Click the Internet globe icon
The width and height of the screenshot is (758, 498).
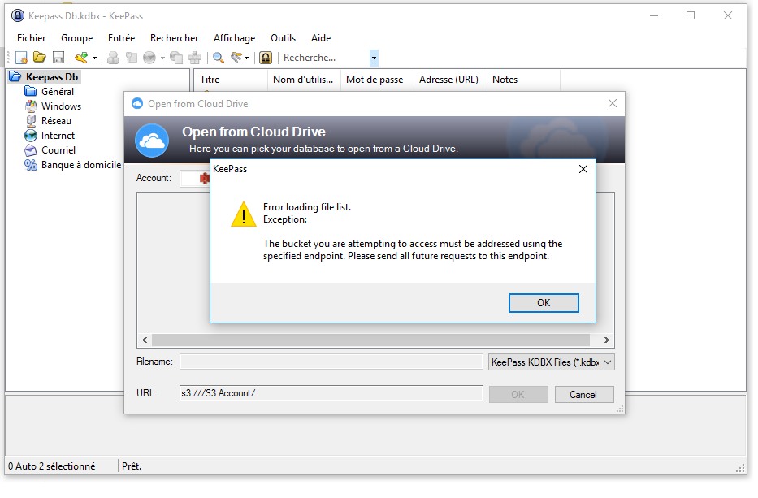[31, 136]
